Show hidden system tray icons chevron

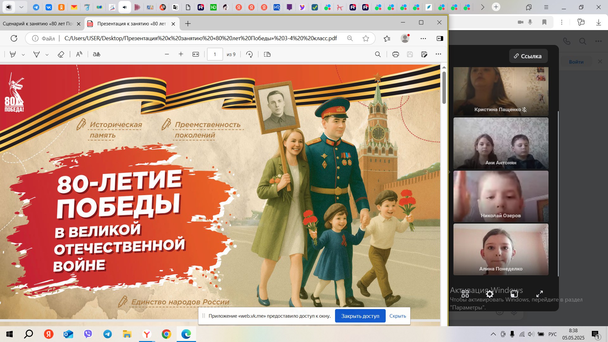click(x=493, y=334)
